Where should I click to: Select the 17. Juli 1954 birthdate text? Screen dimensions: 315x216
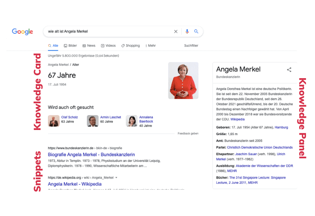tap(57, 84)
